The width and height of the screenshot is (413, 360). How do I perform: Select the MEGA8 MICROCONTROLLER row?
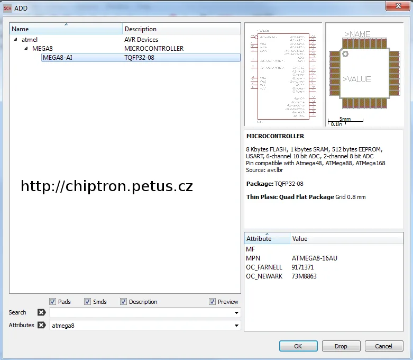[125, 49]
